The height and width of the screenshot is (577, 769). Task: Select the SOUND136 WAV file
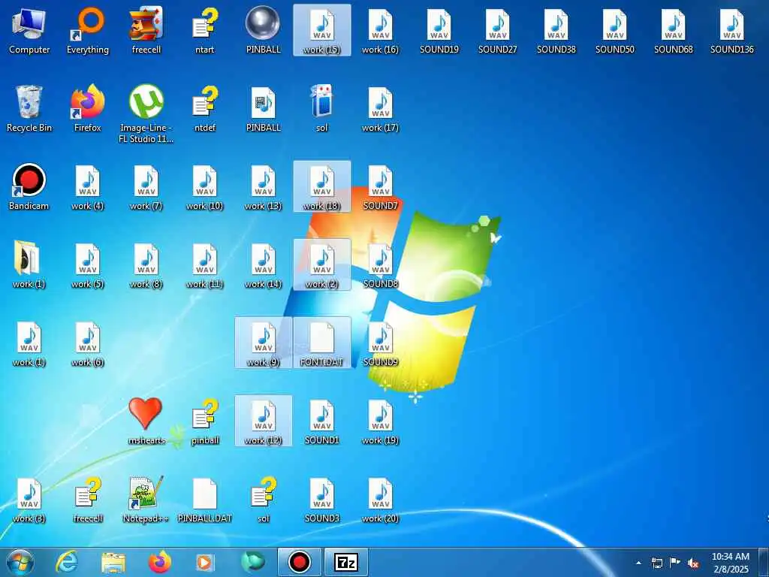coord(731,30)
